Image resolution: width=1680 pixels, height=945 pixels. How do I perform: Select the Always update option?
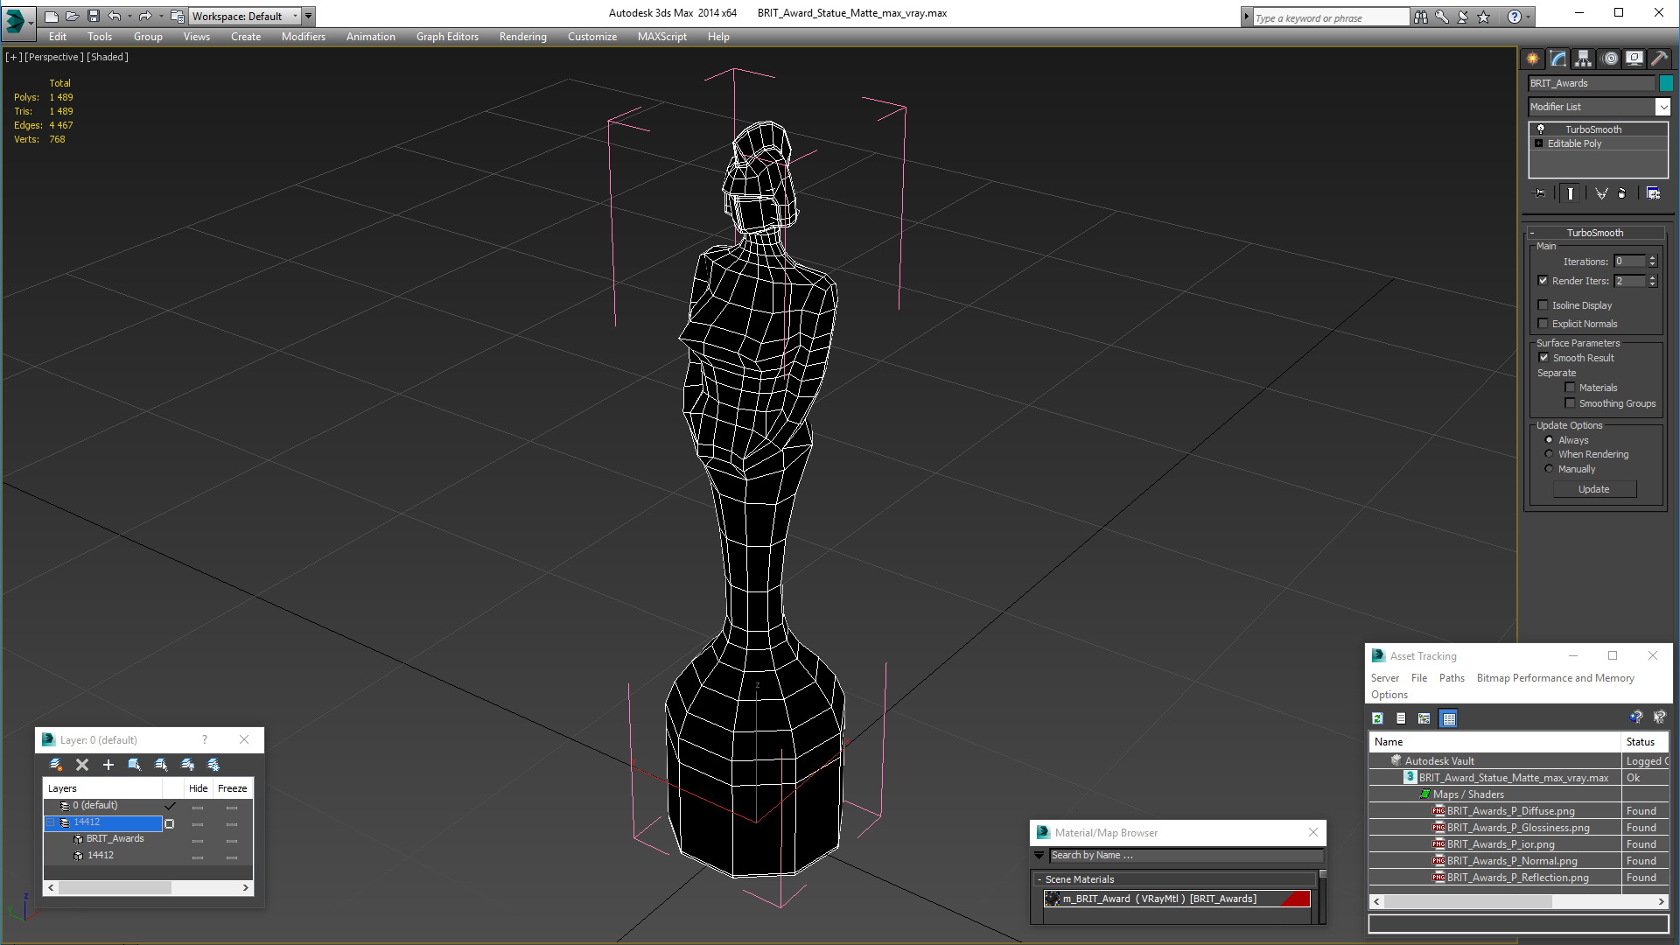point(1550,440)
